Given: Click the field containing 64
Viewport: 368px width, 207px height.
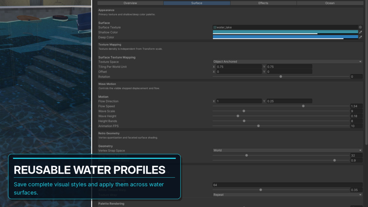Looking at the screenshot, I should point(288,185).
